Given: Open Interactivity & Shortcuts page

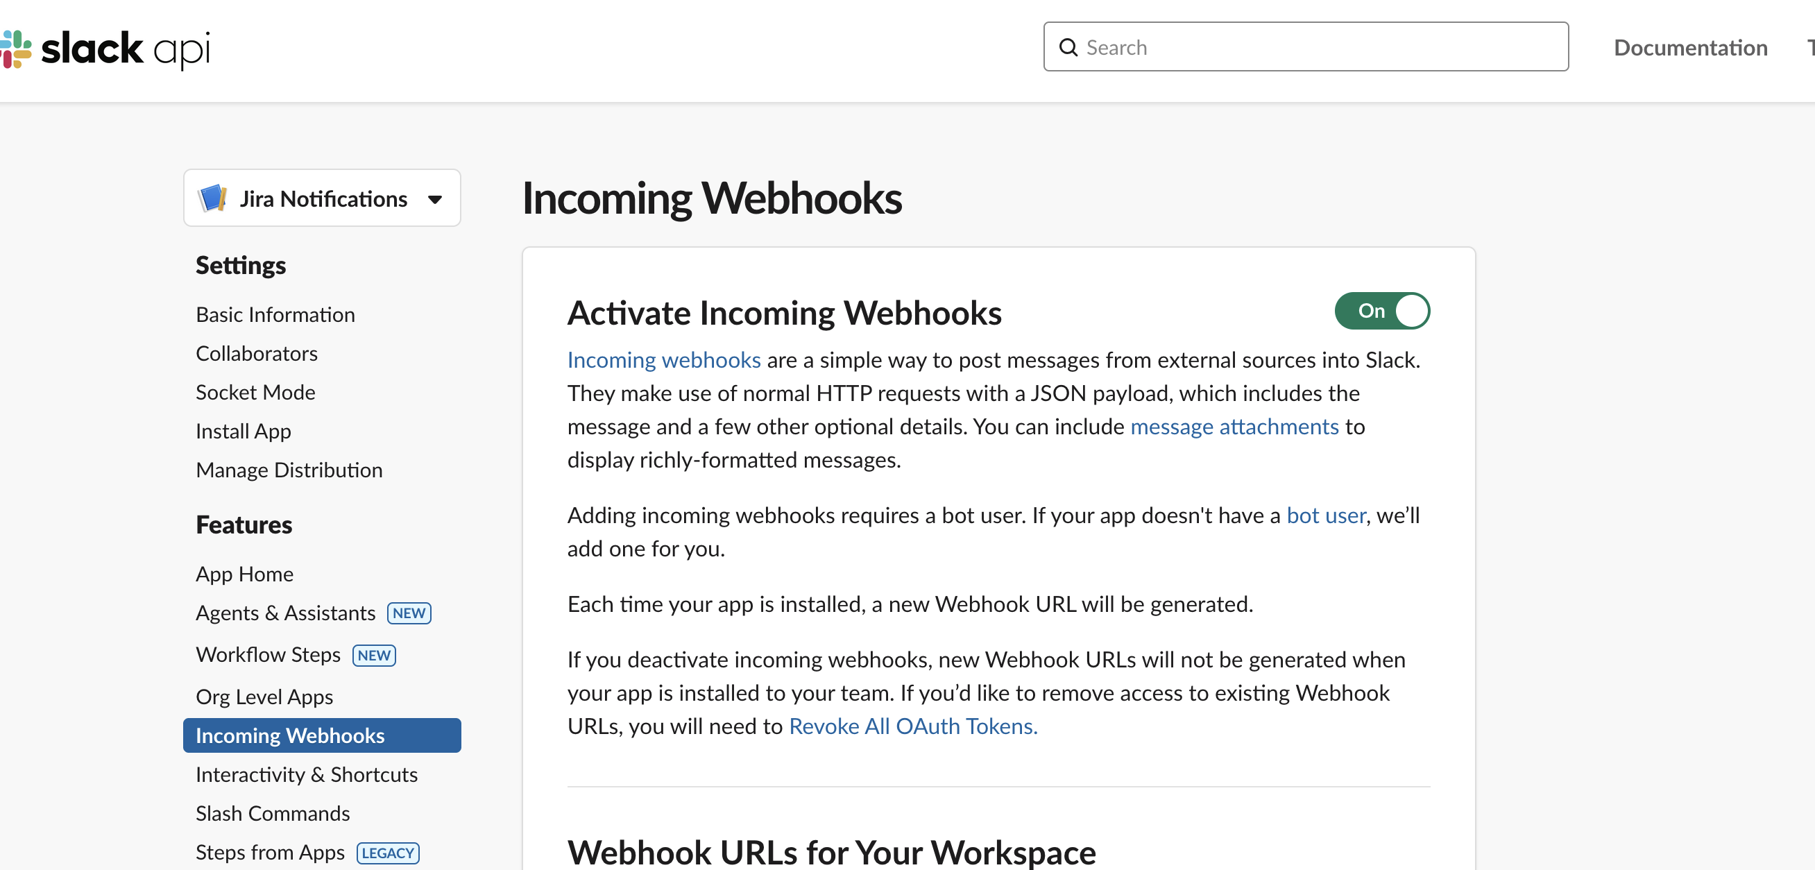Looking at the screenshot, I should pyautogui.click(x=306, y=774).
